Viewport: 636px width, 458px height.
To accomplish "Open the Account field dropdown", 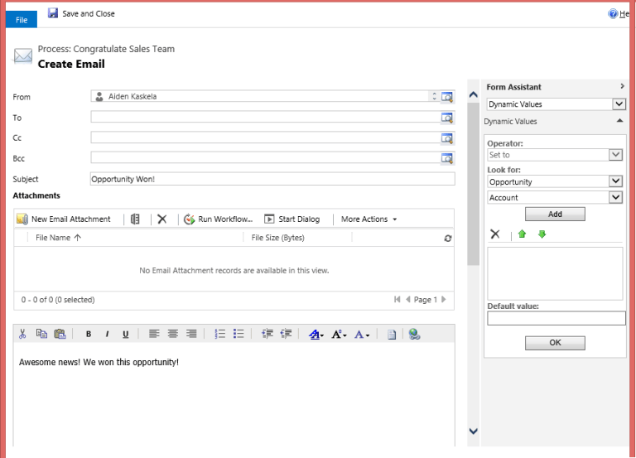I will [x=615, y=198].
